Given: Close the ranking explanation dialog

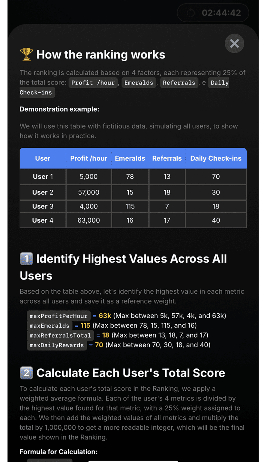Looking at the screenshot, I should 234,44.
